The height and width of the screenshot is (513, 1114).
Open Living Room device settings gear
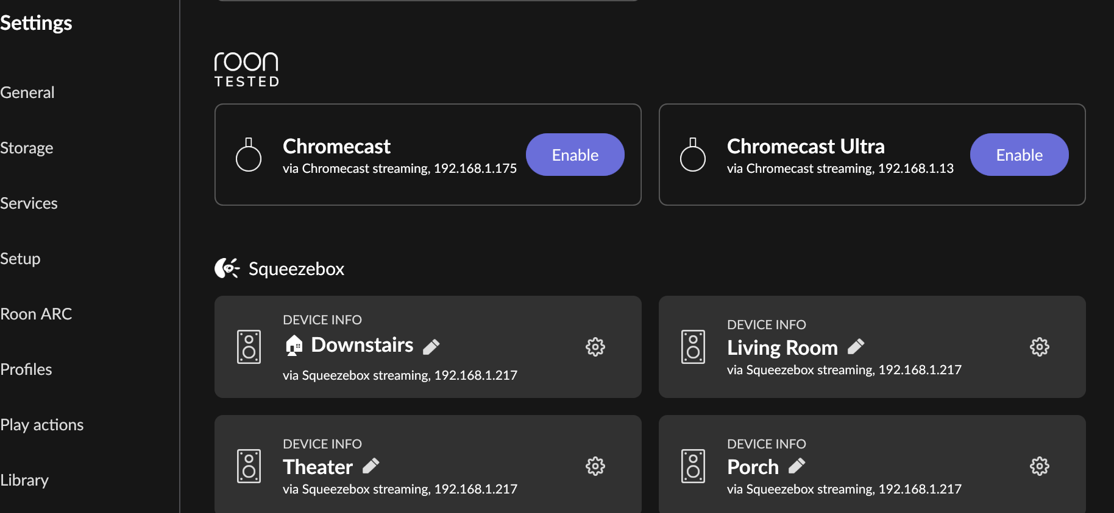coord(1040,347)
